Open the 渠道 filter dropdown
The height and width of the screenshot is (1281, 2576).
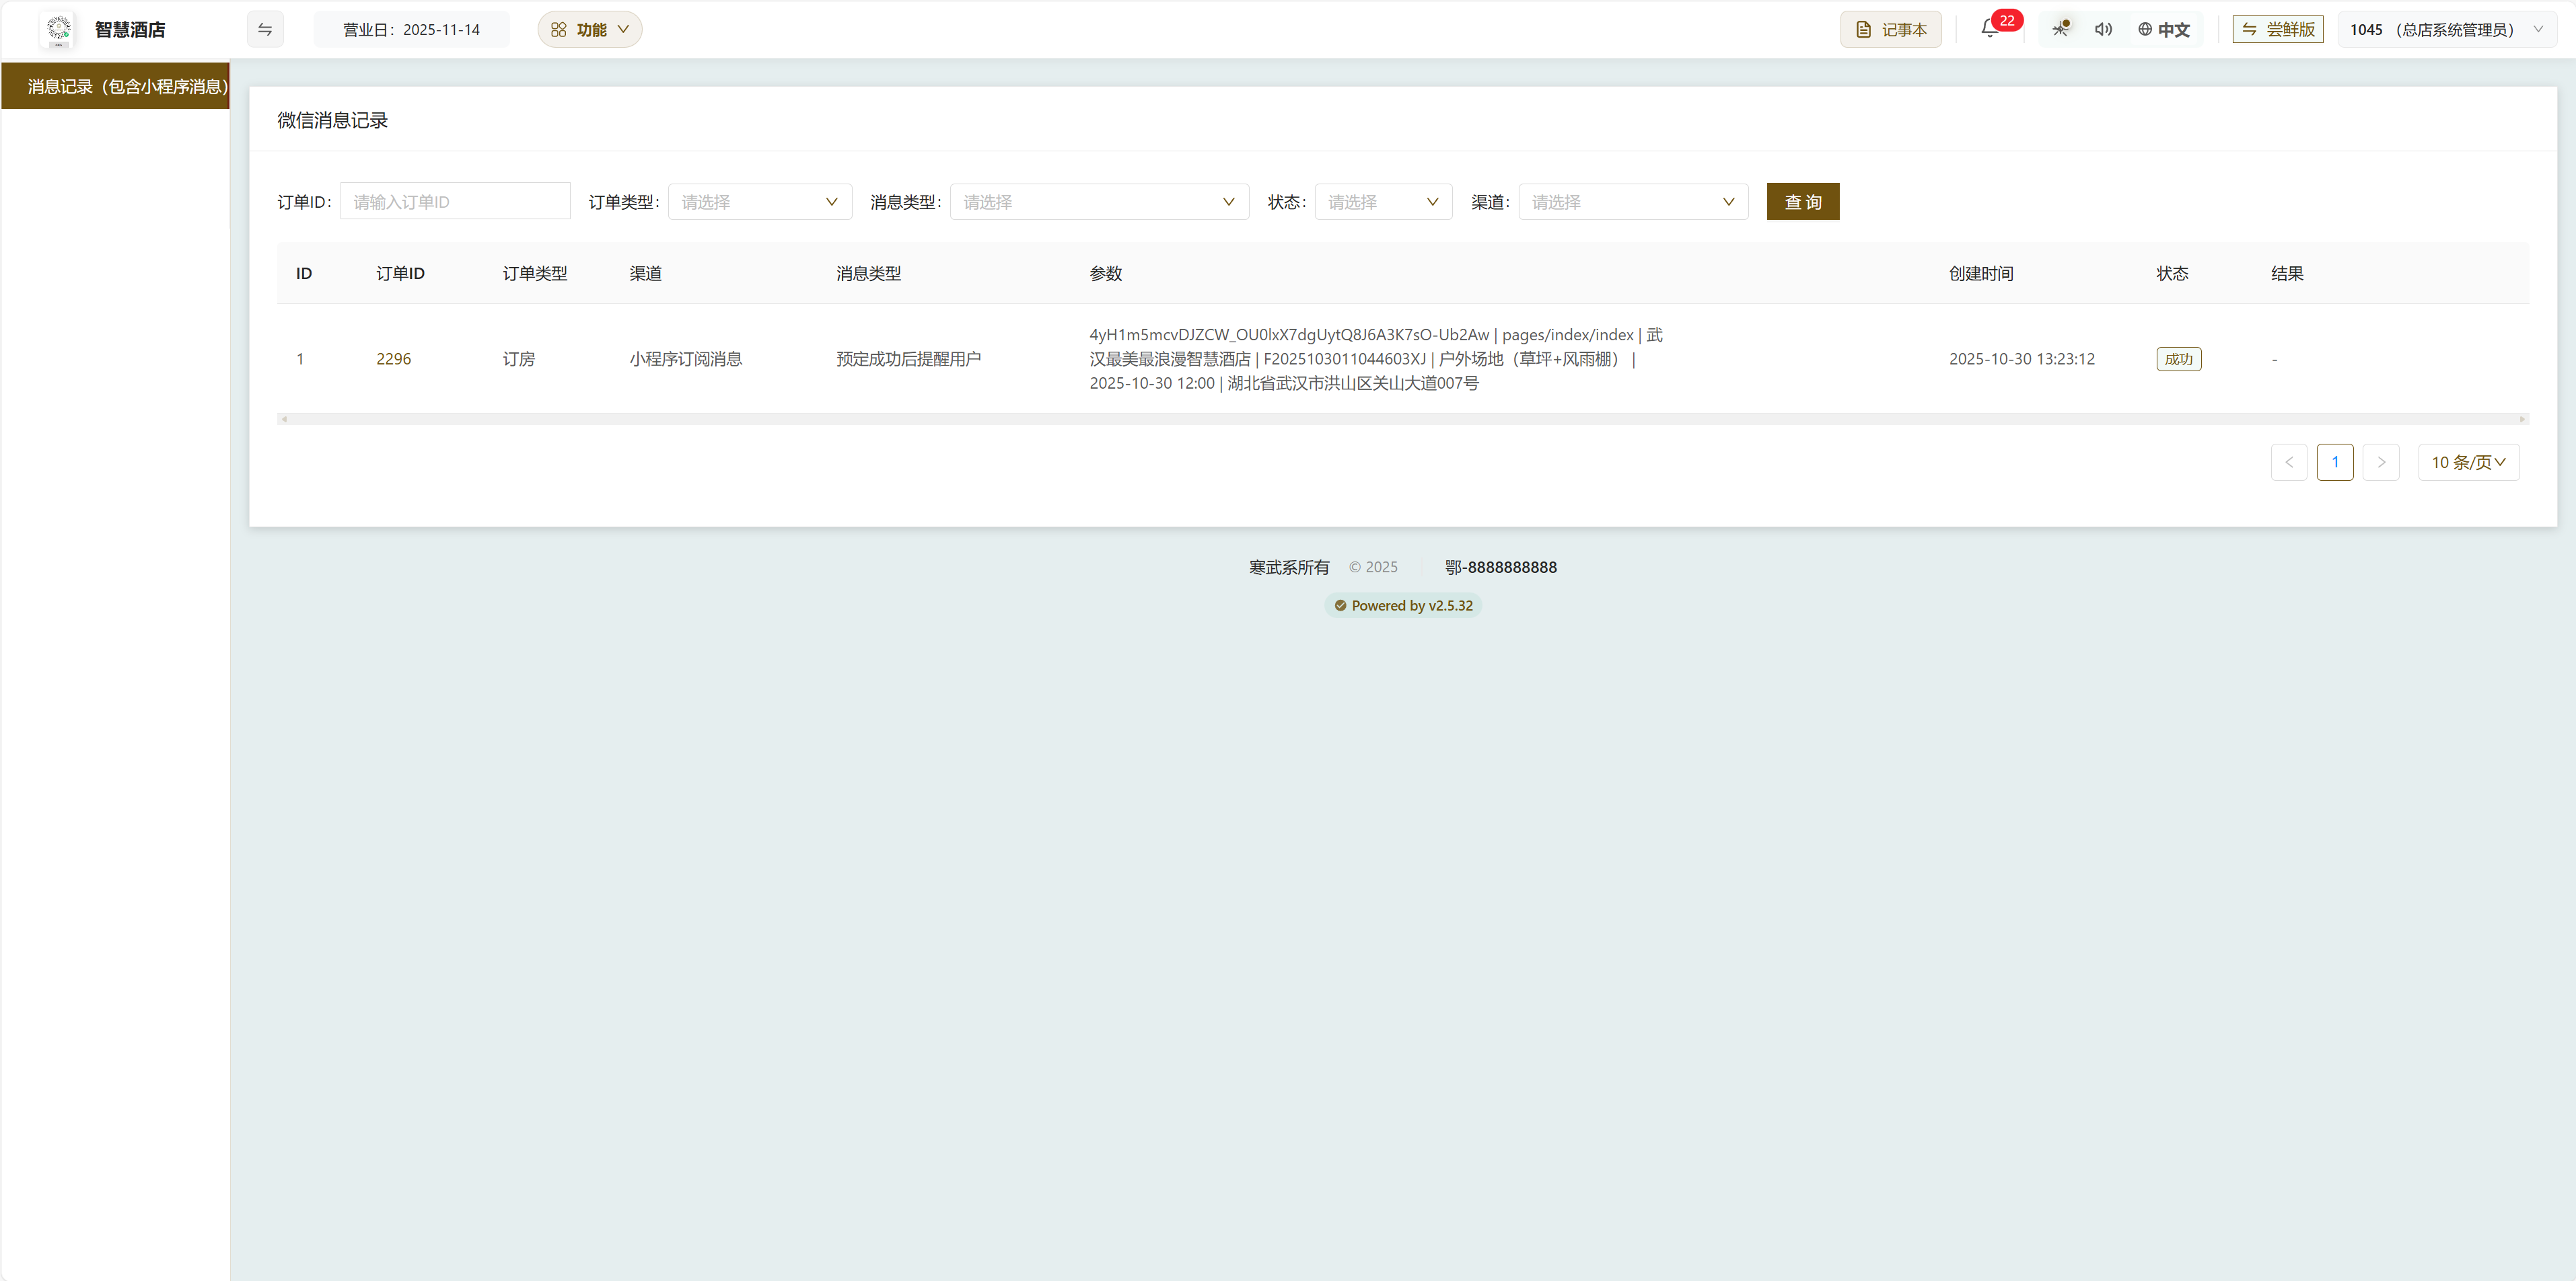click(x=1632, y=202)
